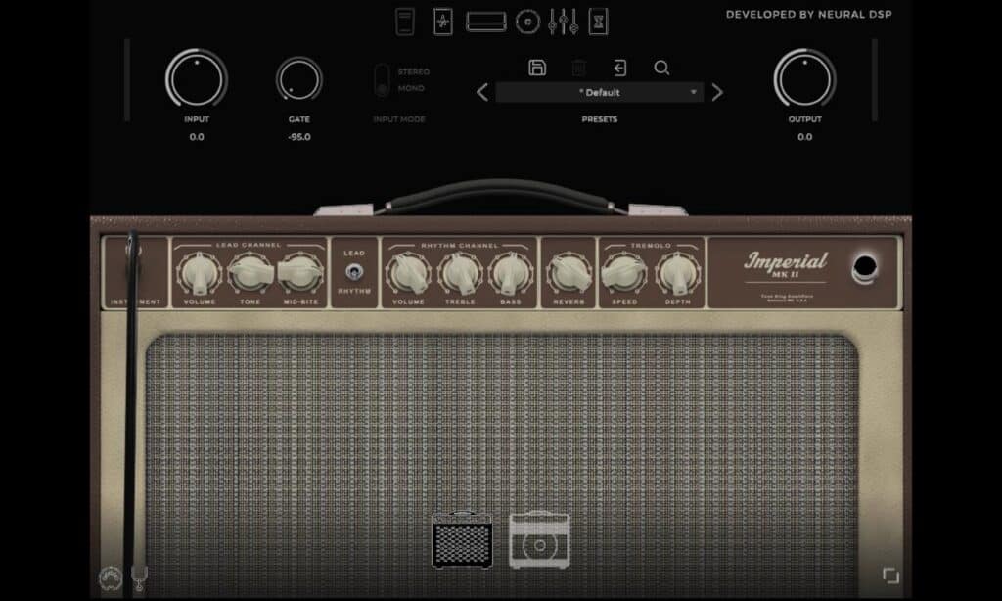Click the 'Developed by Neural DSP' text
The width and height of the screenshot is (1002, 601).
[808, 14]
